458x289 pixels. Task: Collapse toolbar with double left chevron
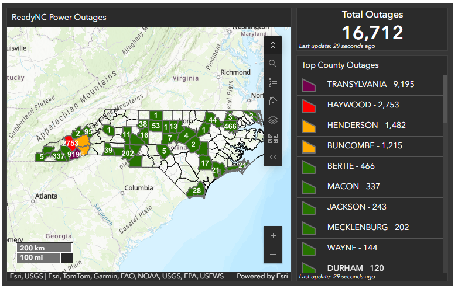[273, 157]
